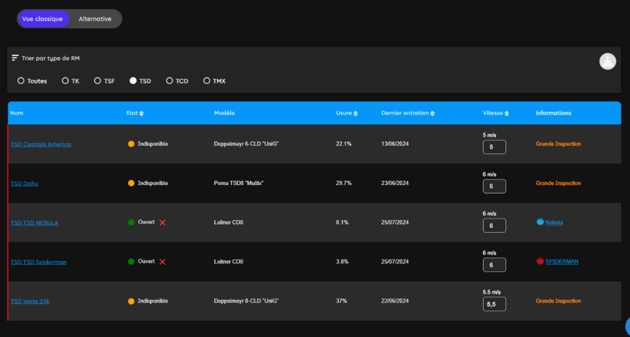
Task: Click the speed input field for TSD Dahu
Action: (x=494, y=186)
